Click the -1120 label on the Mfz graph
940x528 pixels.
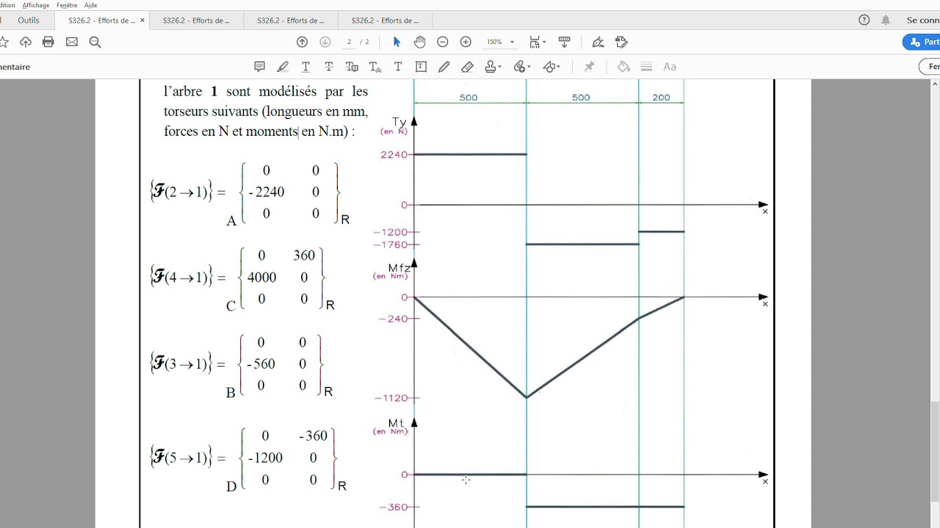coord(391,398)
